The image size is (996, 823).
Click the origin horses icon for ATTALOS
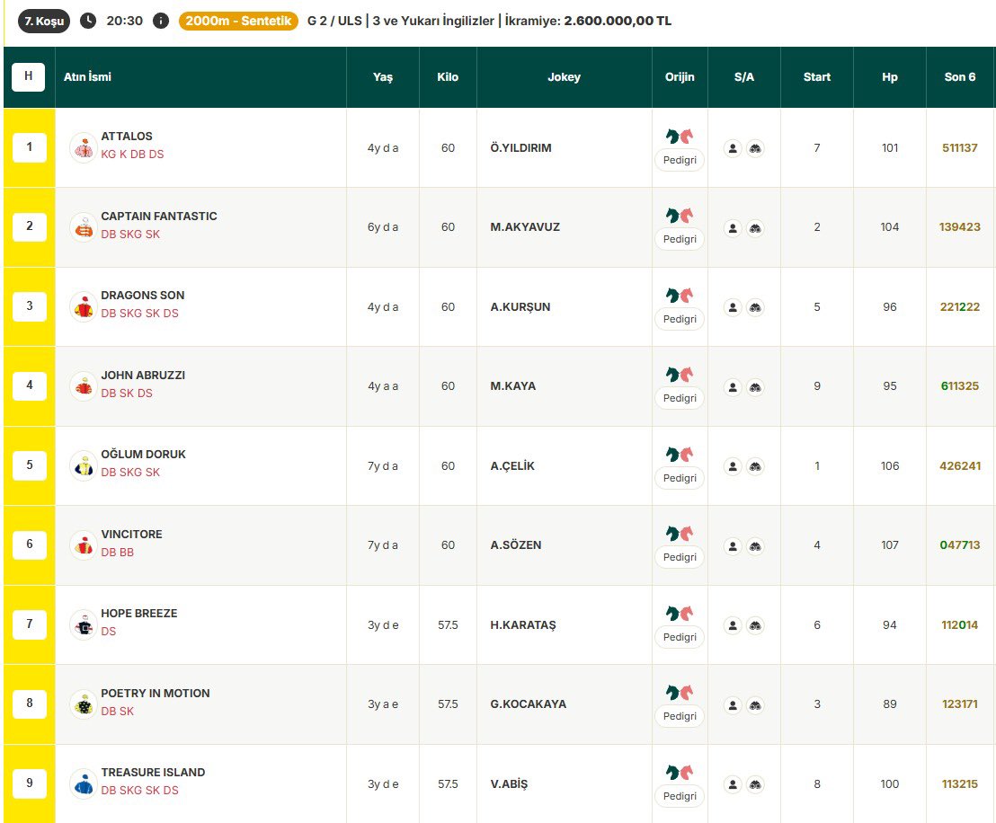click(x=680, y=136)
